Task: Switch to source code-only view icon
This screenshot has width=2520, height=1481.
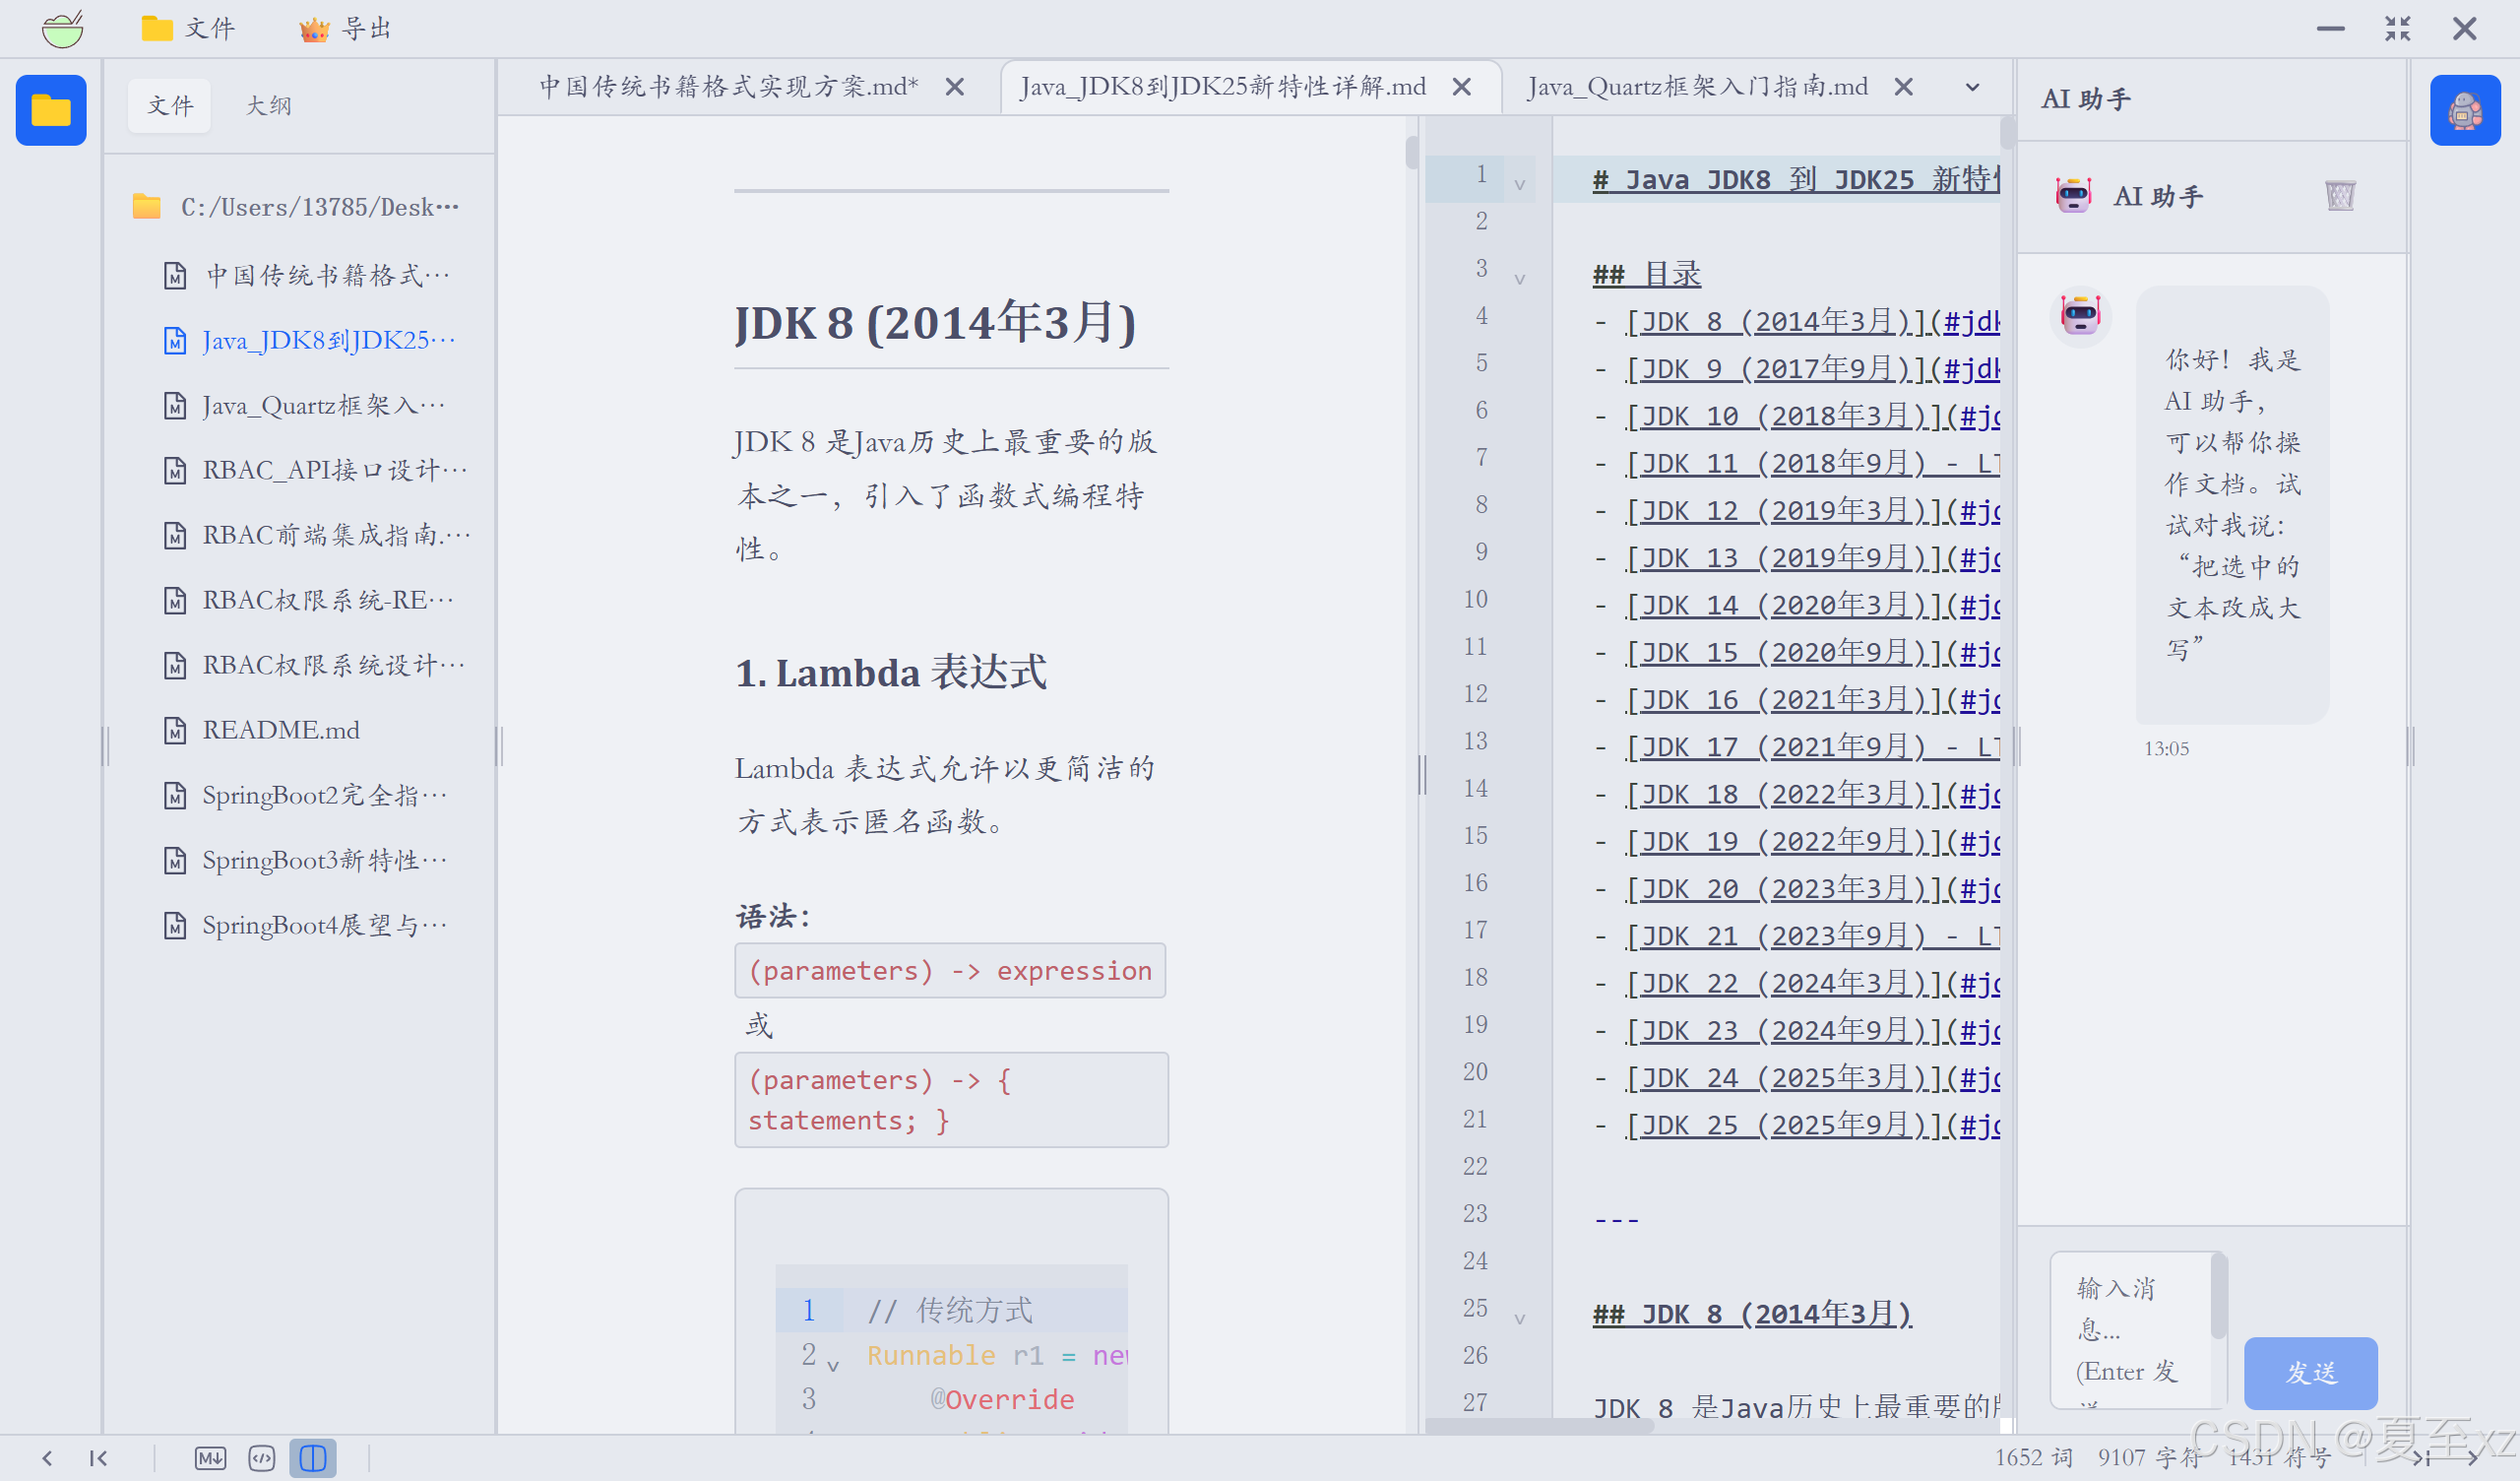Action: 262,1458
